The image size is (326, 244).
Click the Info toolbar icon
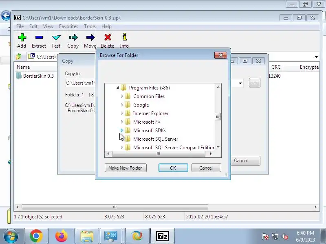[125, 37]
